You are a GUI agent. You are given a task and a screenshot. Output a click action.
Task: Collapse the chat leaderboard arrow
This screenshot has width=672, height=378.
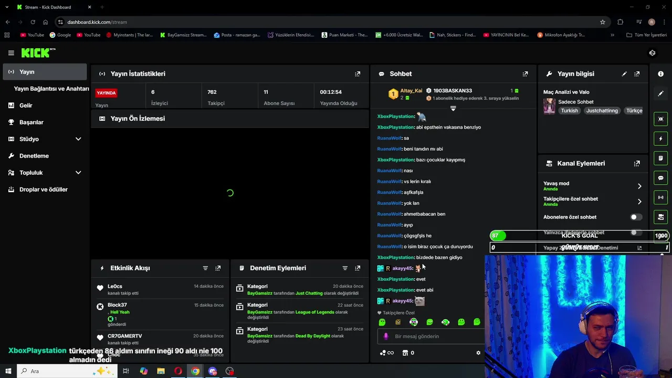point(453,108)
